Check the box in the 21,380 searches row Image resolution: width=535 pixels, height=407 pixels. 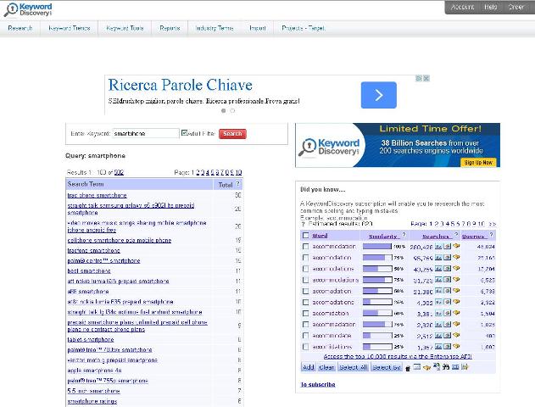click(x=306, y=291)
